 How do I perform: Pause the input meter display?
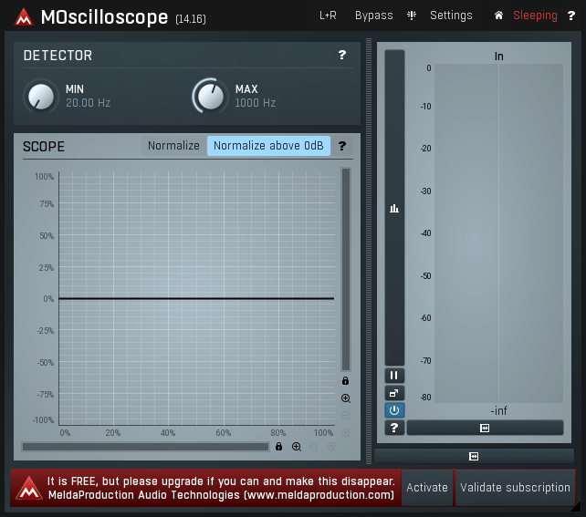pos(393,376)
